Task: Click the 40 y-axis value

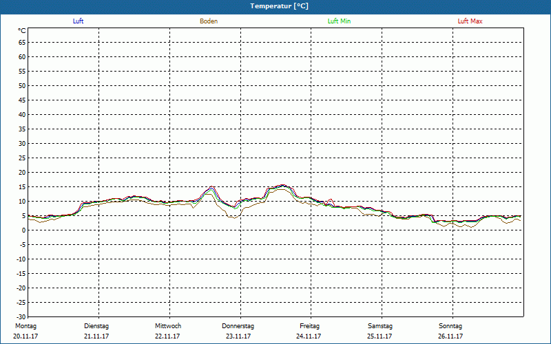Action: coord(22,115)
